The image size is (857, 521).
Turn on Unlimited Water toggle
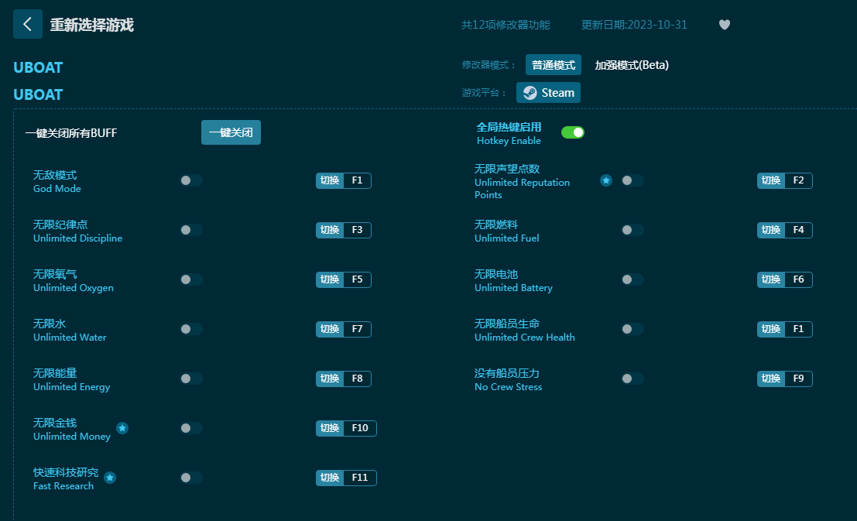tap(191, 329)
